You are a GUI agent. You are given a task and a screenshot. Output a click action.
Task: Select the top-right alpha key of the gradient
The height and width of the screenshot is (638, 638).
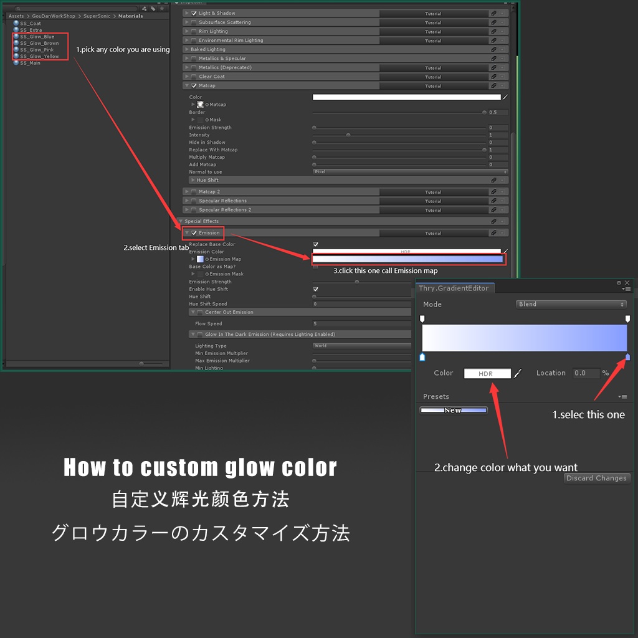pyautogui.click(x=627, y=318)
